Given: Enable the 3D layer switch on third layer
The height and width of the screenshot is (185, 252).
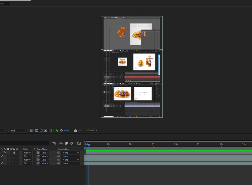Looking at the screenshot, I should pyautogui.click(x=17, y=160).
